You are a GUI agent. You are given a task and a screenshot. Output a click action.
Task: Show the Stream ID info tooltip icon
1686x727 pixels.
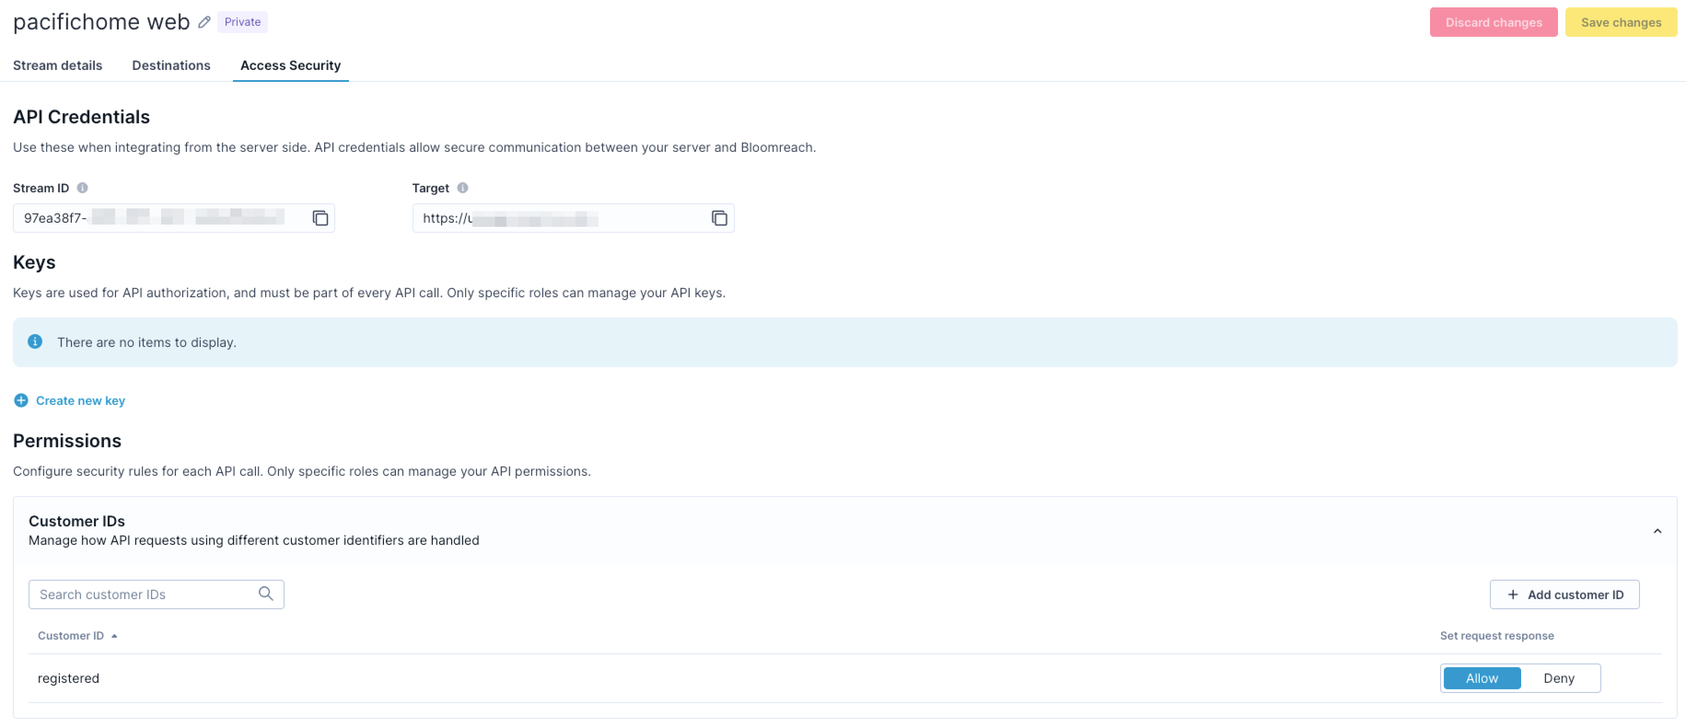[x=82, y=188]
